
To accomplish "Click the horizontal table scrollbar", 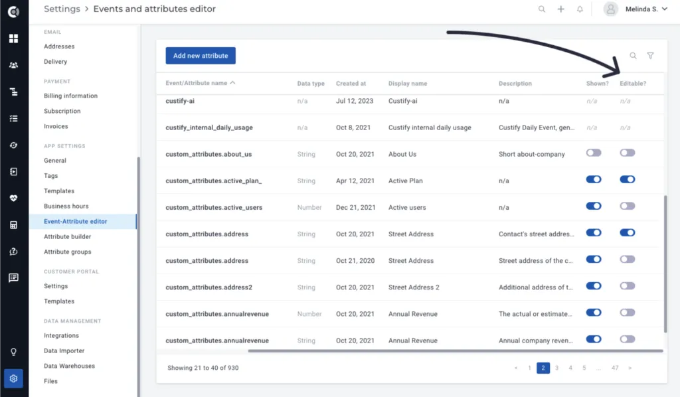I will tap(456, 351).
